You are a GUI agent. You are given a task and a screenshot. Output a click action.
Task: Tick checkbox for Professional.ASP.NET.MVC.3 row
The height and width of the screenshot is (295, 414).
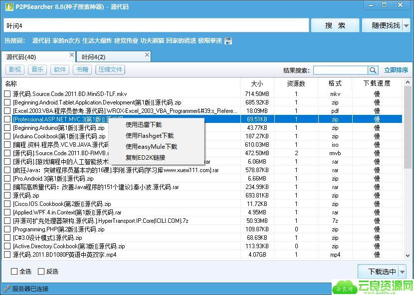7,119
